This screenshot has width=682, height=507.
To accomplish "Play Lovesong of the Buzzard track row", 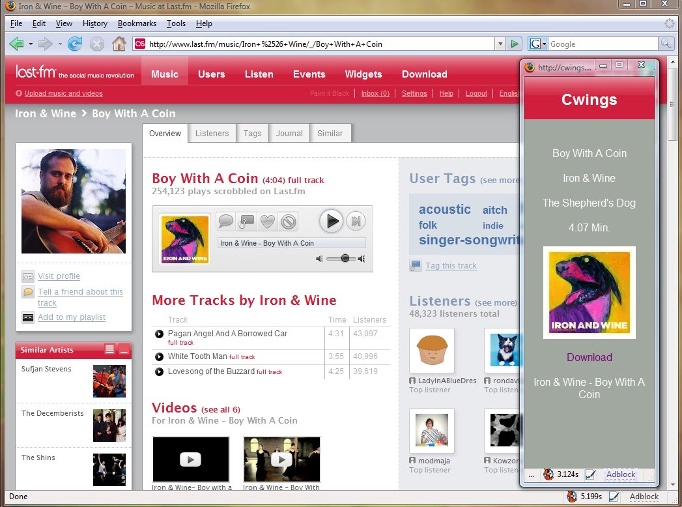I will click(159, 371).
